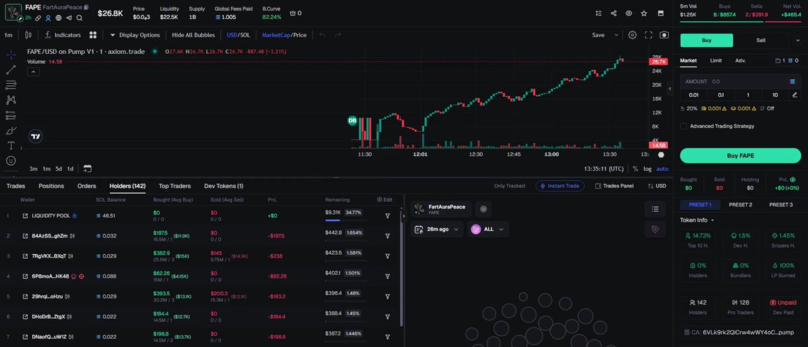Image resolution: width=808 pixels, height=347 pixels.
Task: Click Hide All Bubbles
Action: point(193,35)
